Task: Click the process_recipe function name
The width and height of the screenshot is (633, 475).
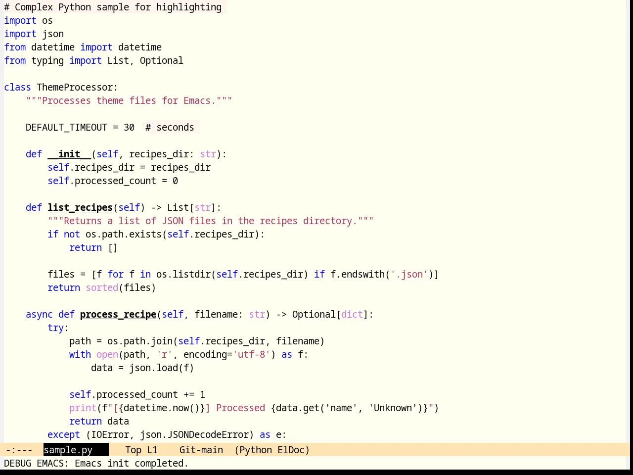Action: tap(118, 314)
